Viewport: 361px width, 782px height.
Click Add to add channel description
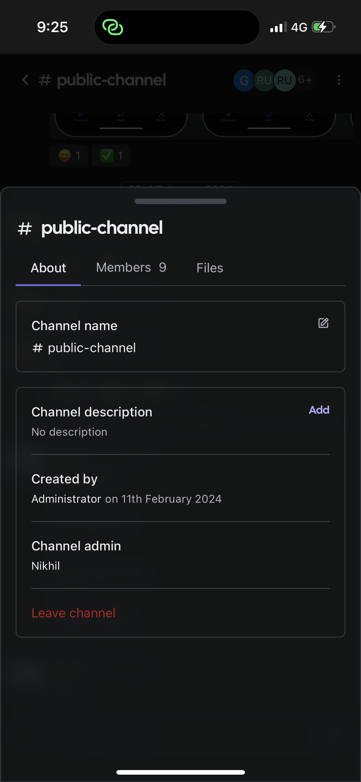coord(319,410)
